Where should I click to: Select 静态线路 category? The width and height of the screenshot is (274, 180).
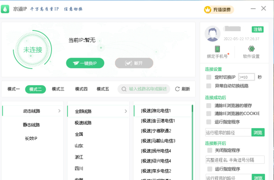click(x=31, y=125)
